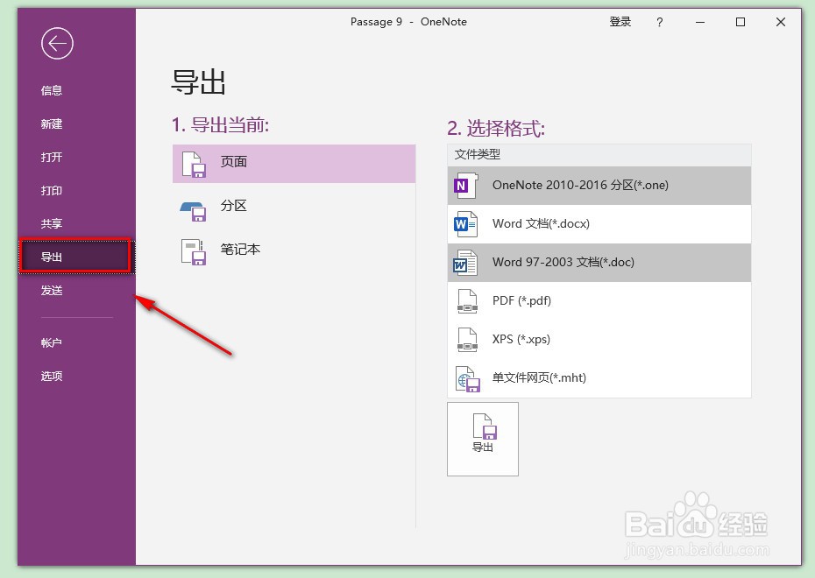Click the OneNote purple N file icon

coord(465,186)
